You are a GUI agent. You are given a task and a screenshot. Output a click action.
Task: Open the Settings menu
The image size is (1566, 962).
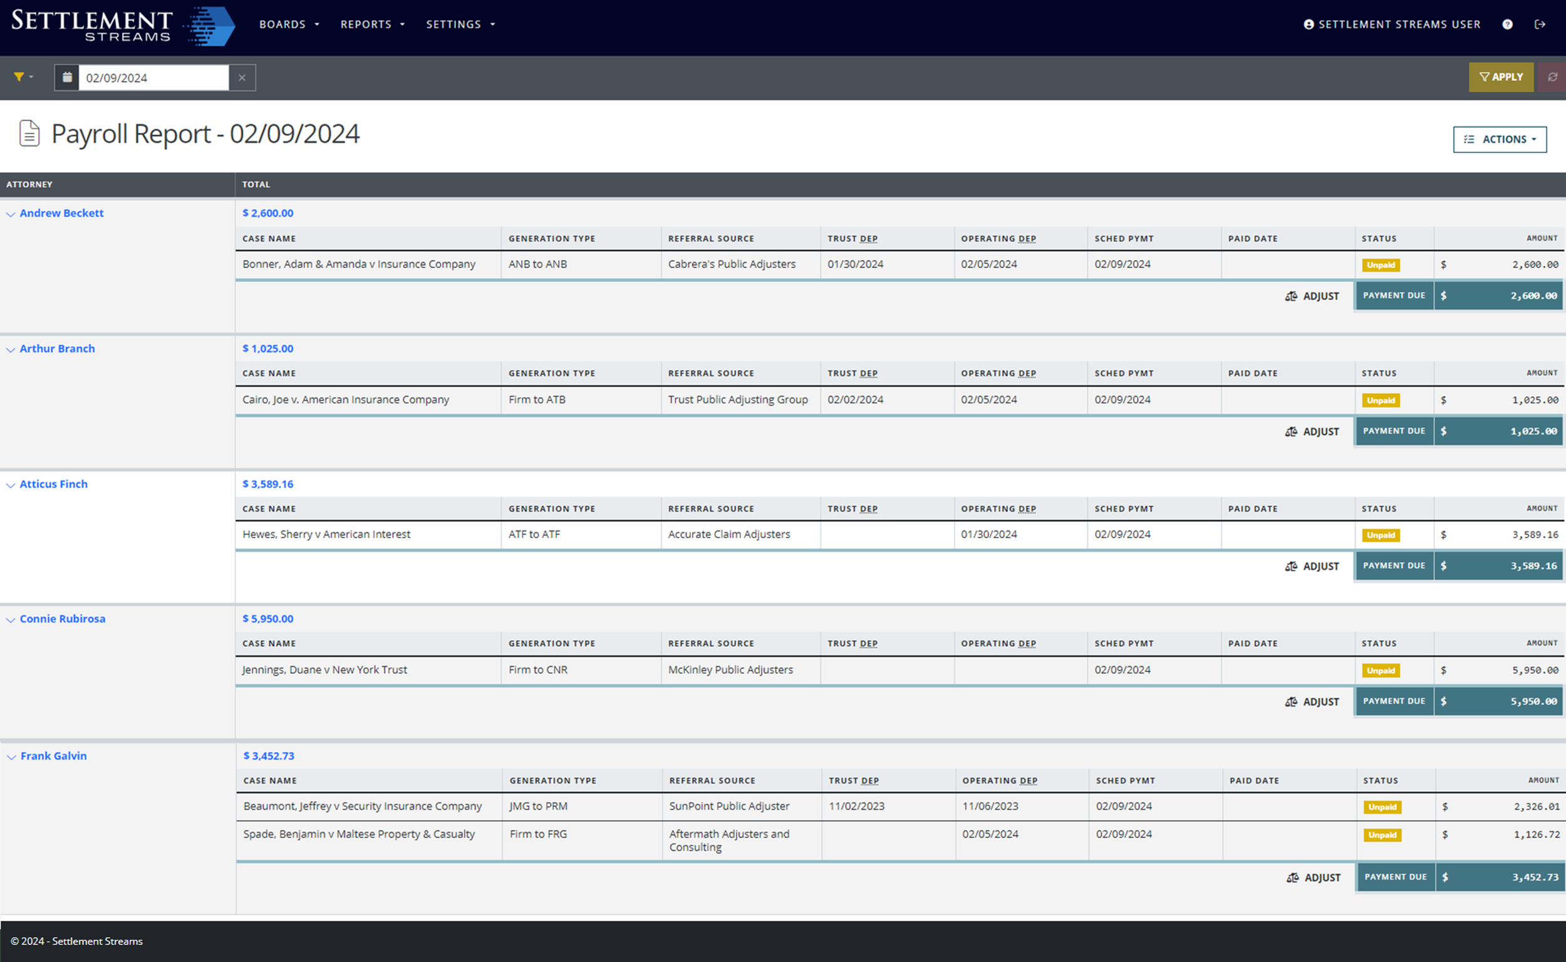(460, 24)
